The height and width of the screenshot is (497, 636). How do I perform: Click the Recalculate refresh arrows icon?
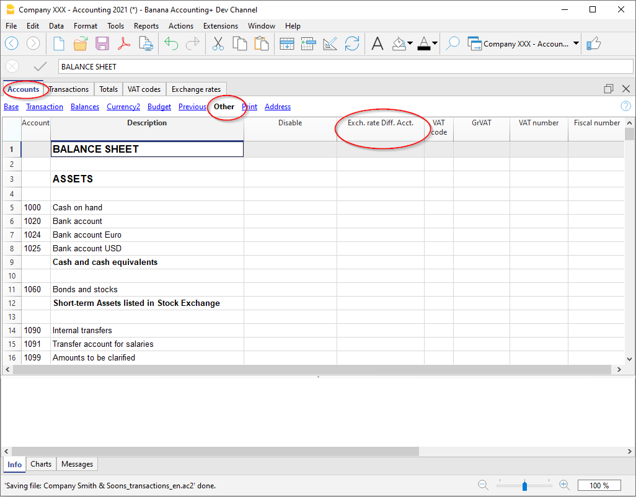coord(352,43)
